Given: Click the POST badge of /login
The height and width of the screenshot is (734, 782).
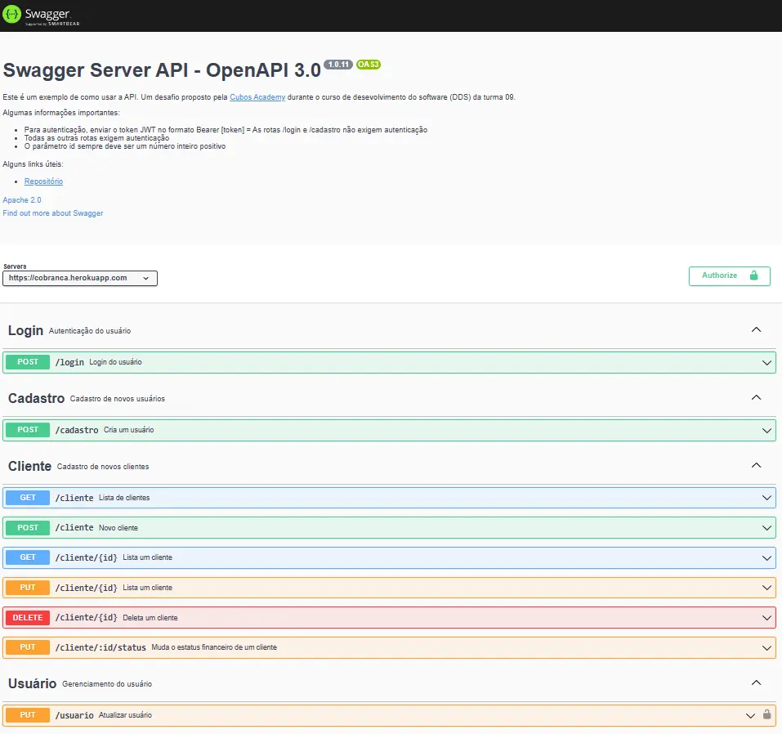Looking at the screenshot, I should tap(28, 362).
